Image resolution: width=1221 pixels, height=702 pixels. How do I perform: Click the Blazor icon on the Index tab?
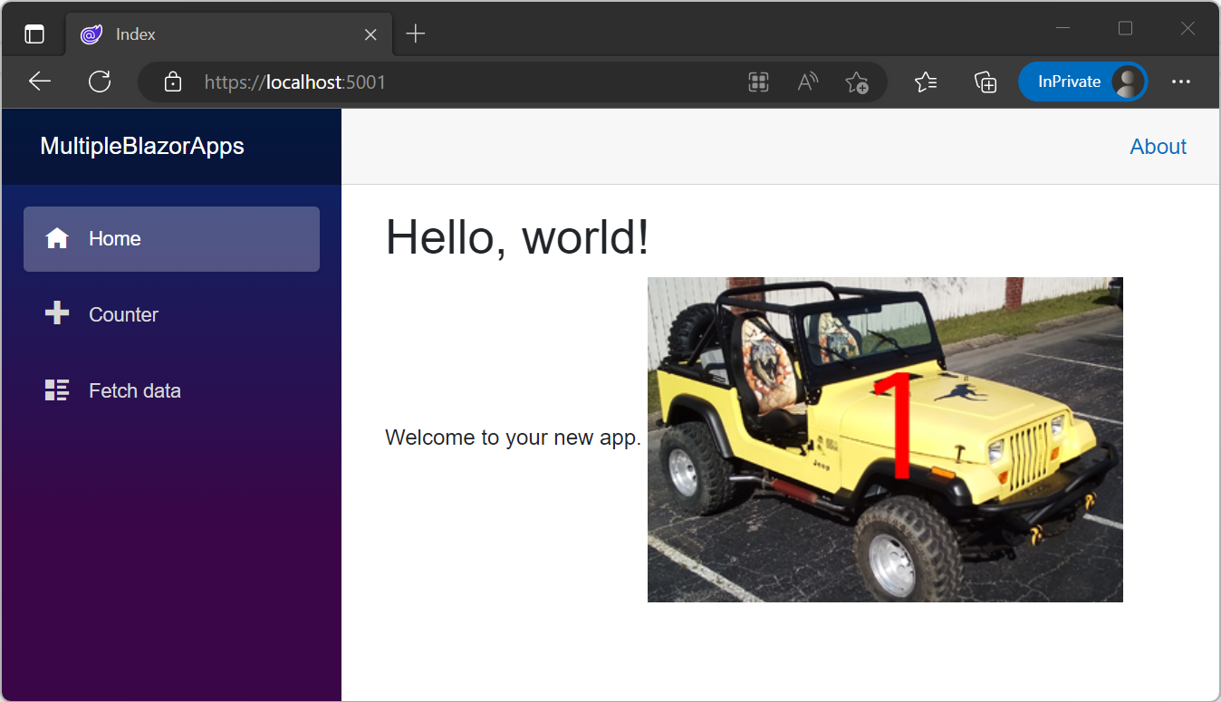coord(90,34)
